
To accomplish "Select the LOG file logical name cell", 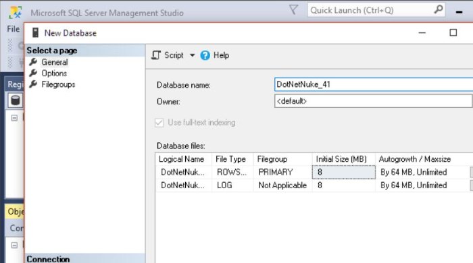I will pyautogui.click(x=183, y=185).
